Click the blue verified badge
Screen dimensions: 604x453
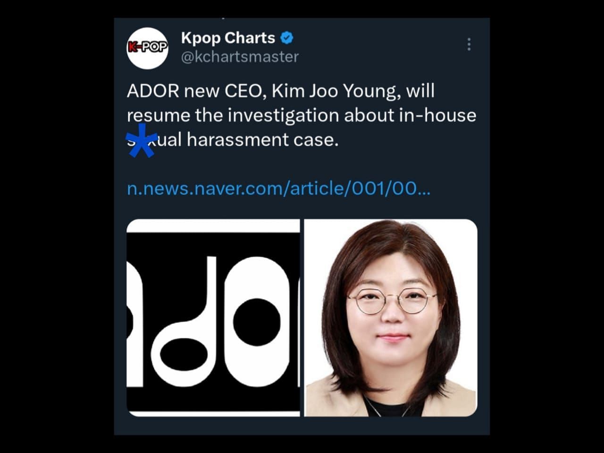pos(287,37)
